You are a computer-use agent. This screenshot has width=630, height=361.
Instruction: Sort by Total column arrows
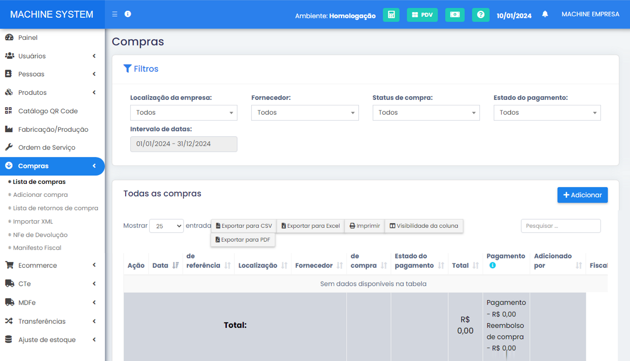coord(475,265)
